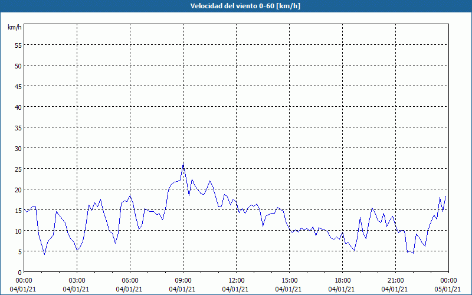Image resolution: width=472 pixels, height=295 pixels.
Task: Click the time label 03:00
Action: click(77, 281)
